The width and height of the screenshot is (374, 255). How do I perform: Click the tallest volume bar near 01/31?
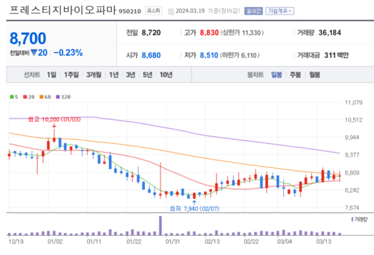(x=161, y=226)
